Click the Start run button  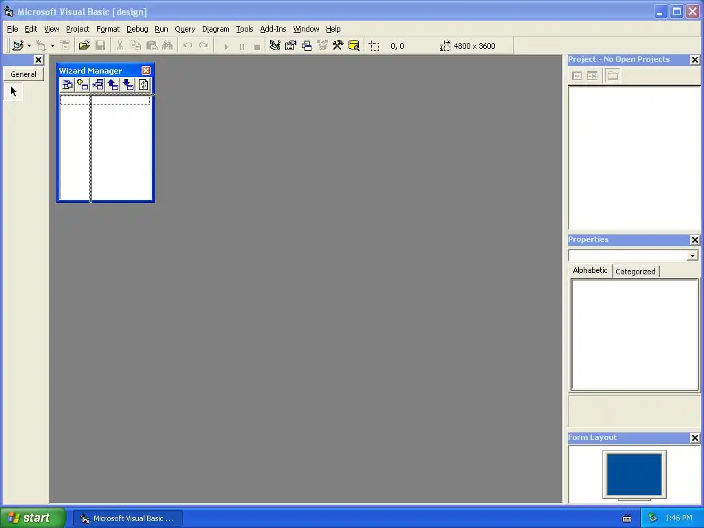click(x=225, y=46)
